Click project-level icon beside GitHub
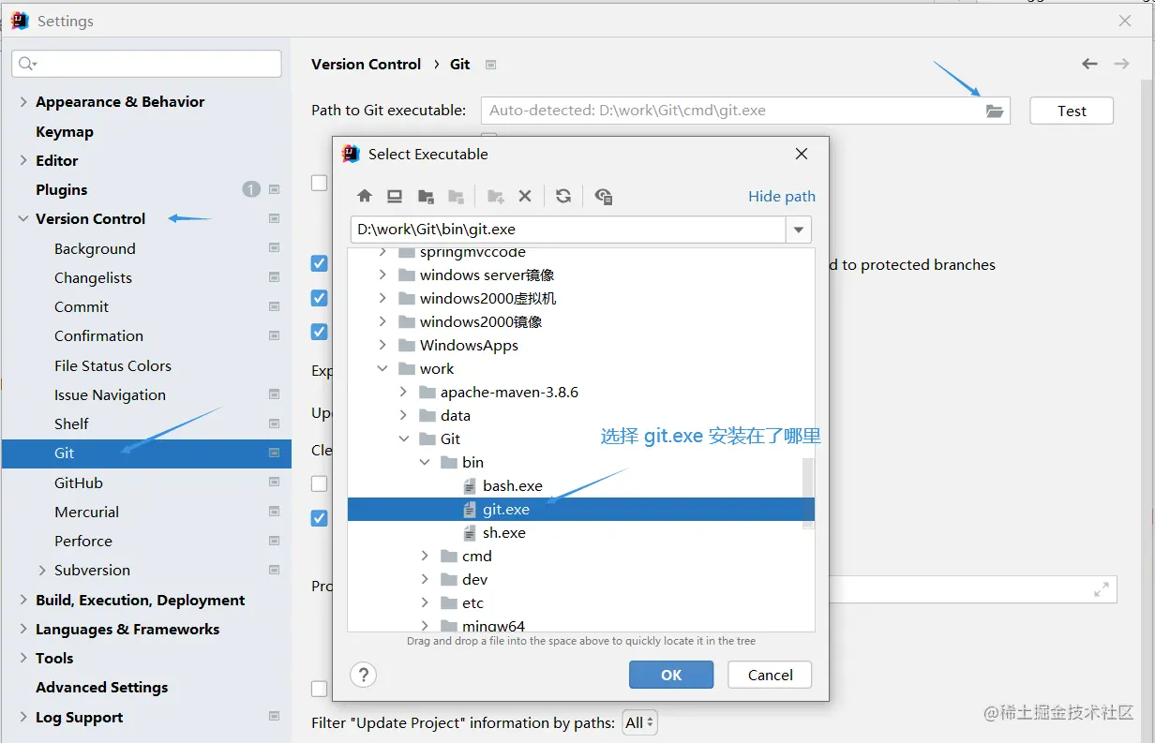1155x743 pixels. click(274, 483)
